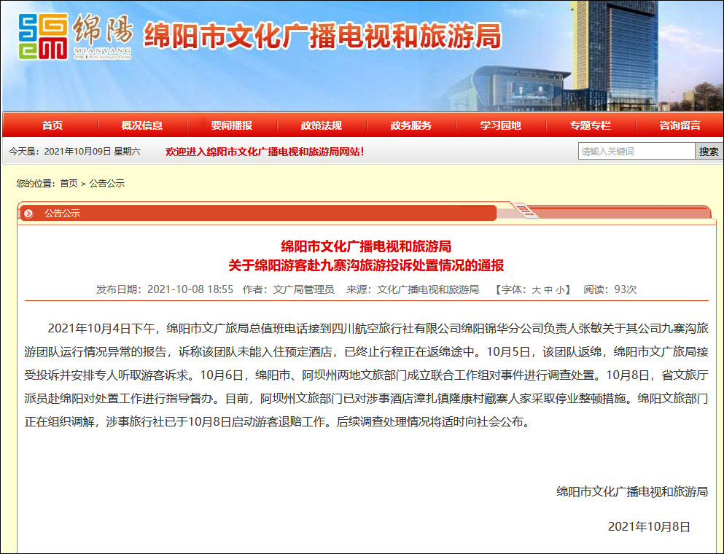Viewport: 724px width, 554px height.
Task: Click the source text 文化广播电视和旅游局
Action: [x=428, y=289]
